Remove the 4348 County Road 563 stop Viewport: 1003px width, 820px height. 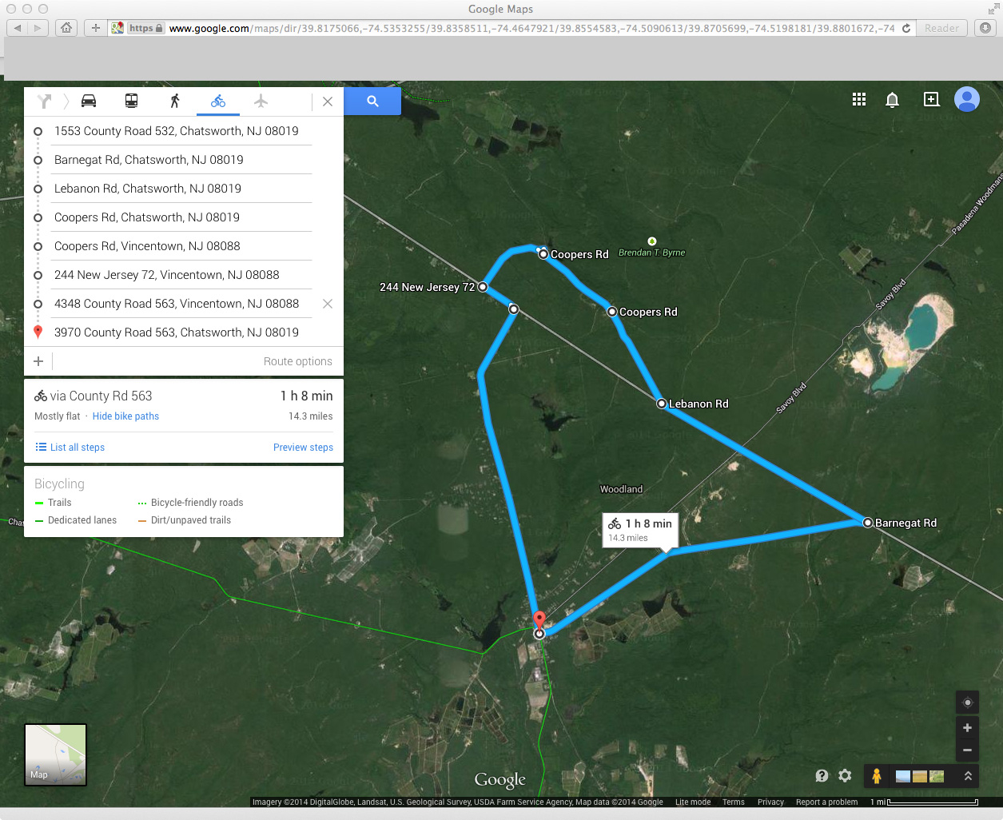pyautogui.click(x=327, y=304)
